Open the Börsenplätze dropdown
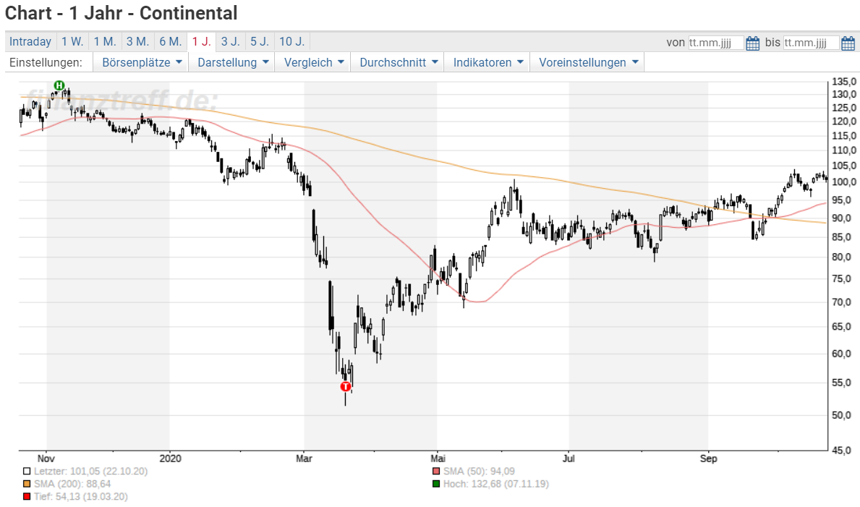860x507 pixels. pyautogui.click(x=142, y=62)
